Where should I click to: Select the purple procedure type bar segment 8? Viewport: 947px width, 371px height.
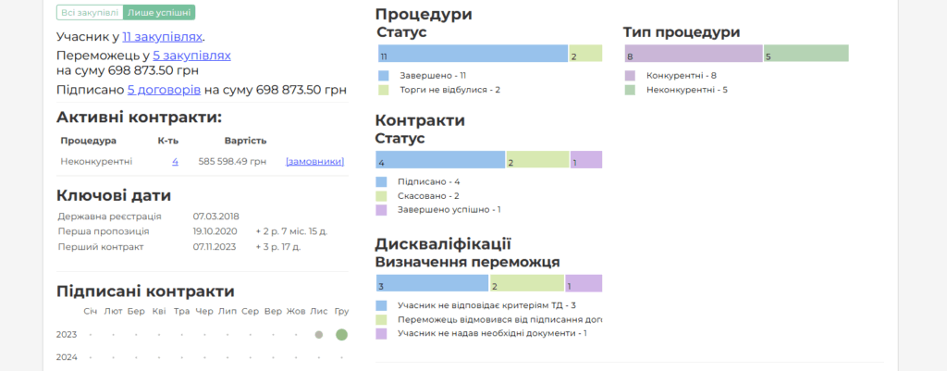tap(693, 54)
